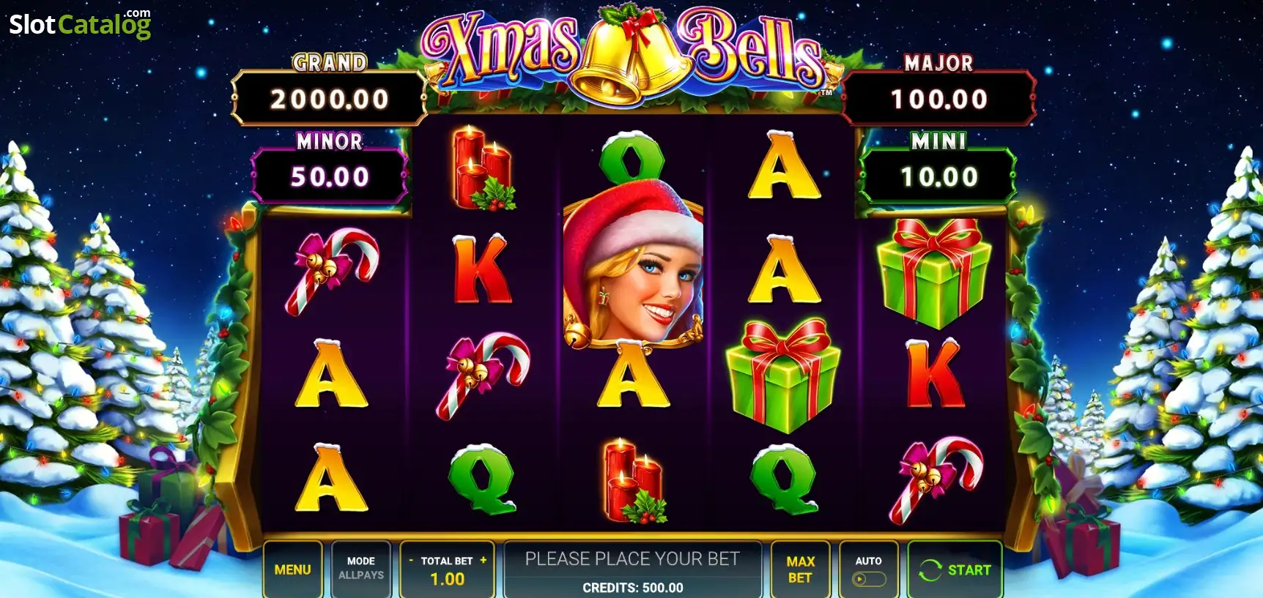Click the red K symbol in the second reel
The height and width of the screenshot is (598, 1263).
tap(481, 269)
